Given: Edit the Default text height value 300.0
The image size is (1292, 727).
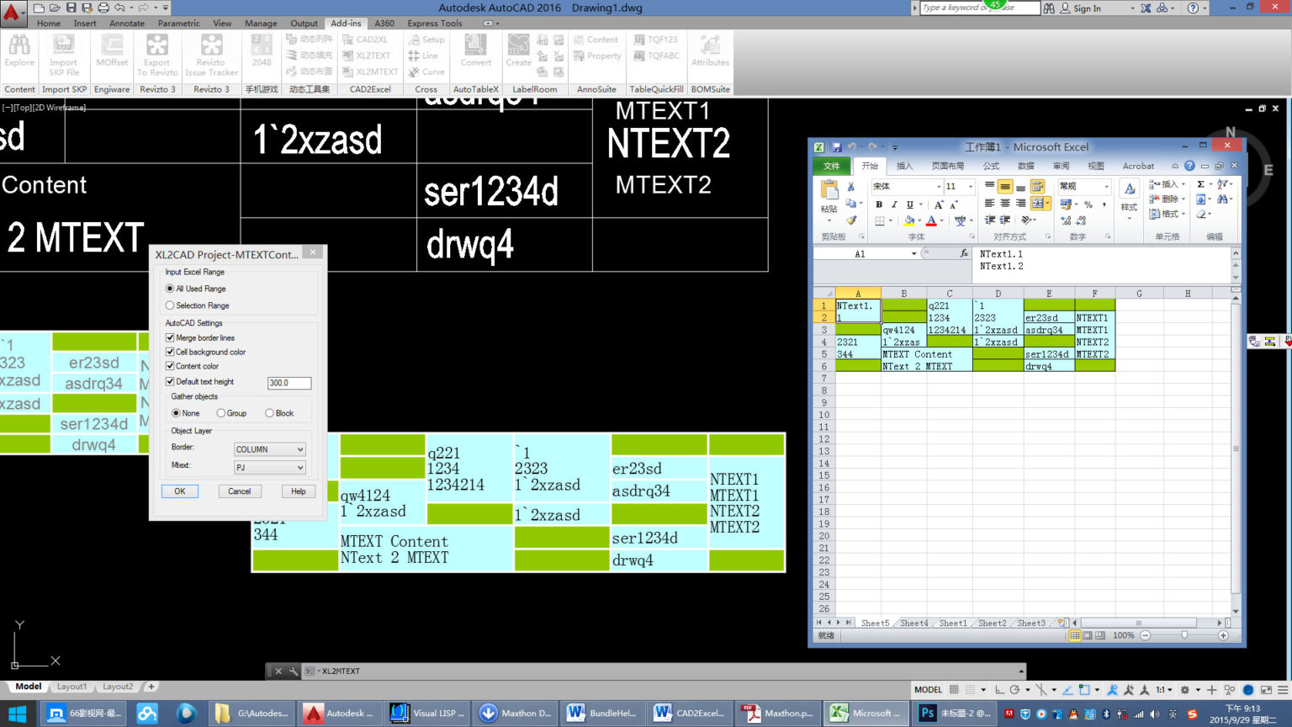Looking at the screenshot, I should pyautogui.click(x=289, y=383).
